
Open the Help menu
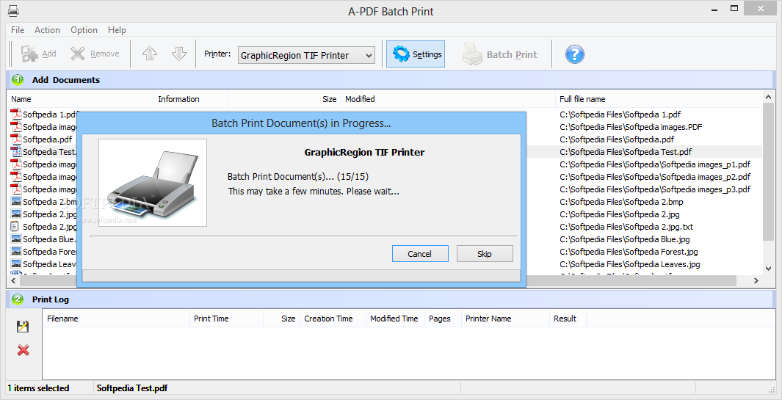pos(117,30)
